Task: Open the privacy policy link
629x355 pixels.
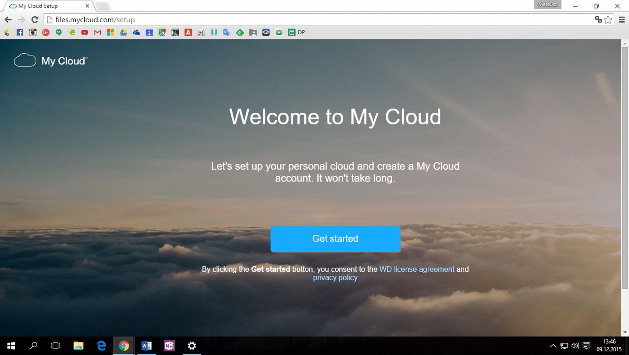Action: pos(335,278)
